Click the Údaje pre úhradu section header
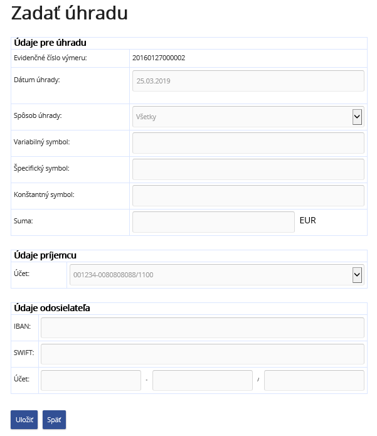Viewport: 377px width, 436px height. 50,43
